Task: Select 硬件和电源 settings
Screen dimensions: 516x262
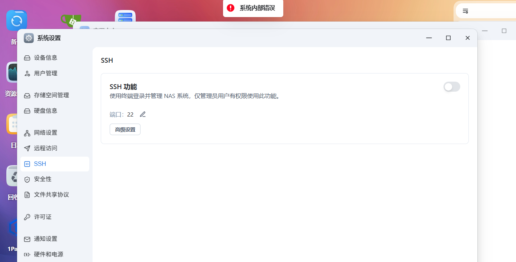Action: pyautogui.click(x=49, y=254)
